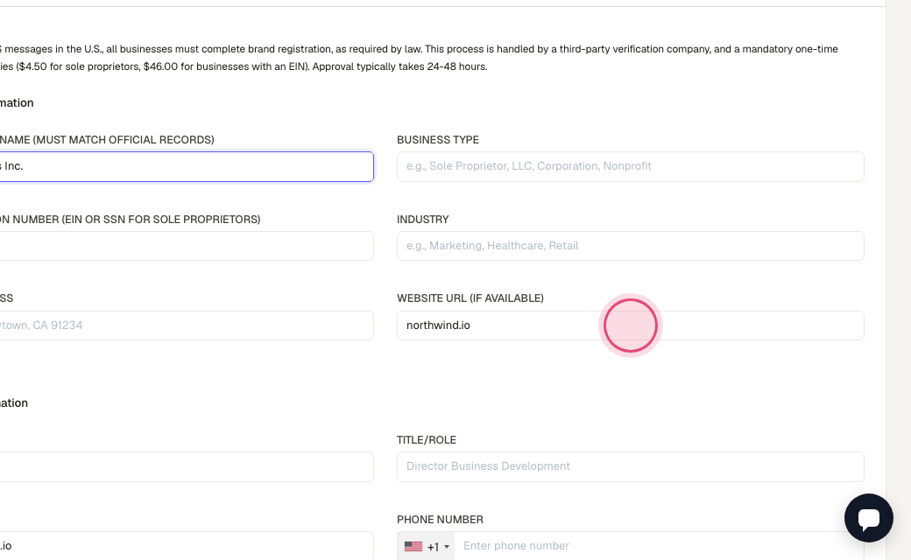Click the INDUSTRY label
Image resolution: width=911 pixels, height=560 pixels.
click(422, 220)
